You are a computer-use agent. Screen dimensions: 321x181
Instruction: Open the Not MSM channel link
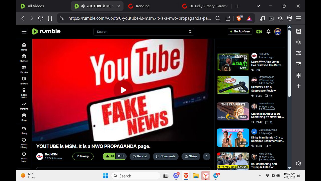pyautogui.click(x=51, y=154)
